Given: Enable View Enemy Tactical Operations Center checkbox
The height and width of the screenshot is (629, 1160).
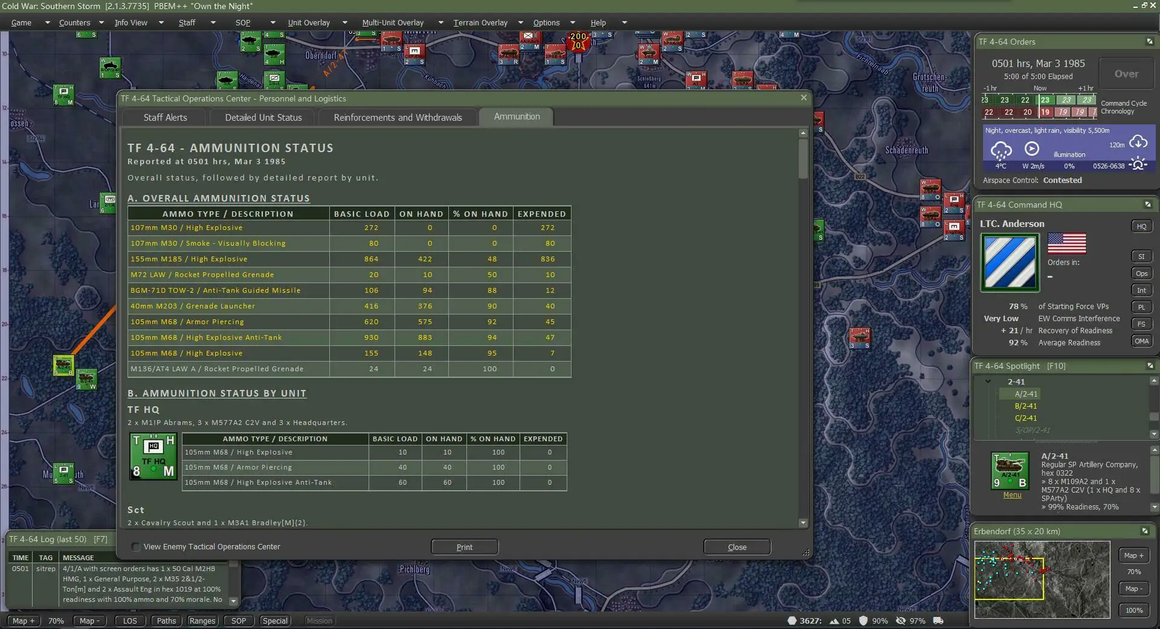Looking at the screenshot, I should click(x=136, y=547).
